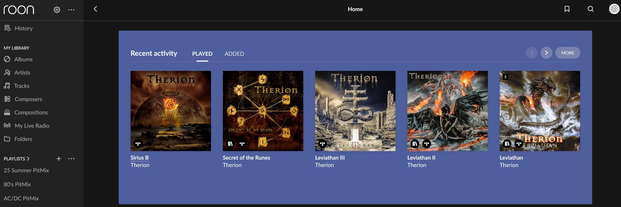
Task: Open the Playlists three-dot options menu
Action: point(71,159)
